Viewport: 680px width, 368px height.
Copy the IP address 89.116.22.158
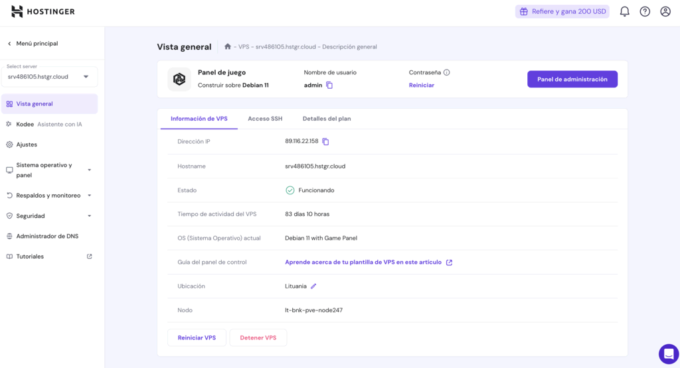pyautogui.click(x=325, y=141)
